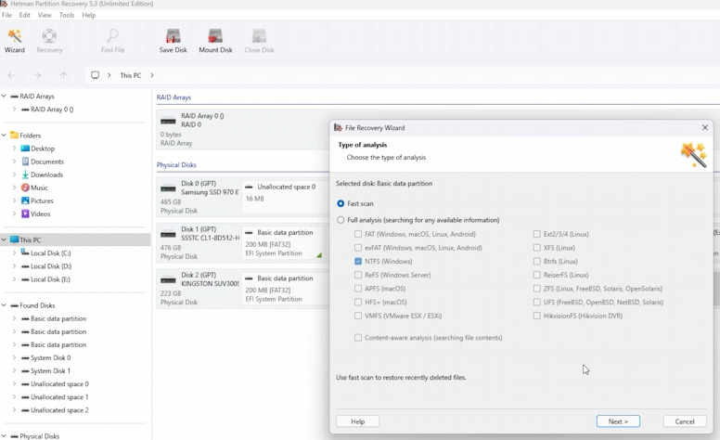Click the forward navigation arrow
This screenshot has width=720, height=440.
(x=37, y=75)
